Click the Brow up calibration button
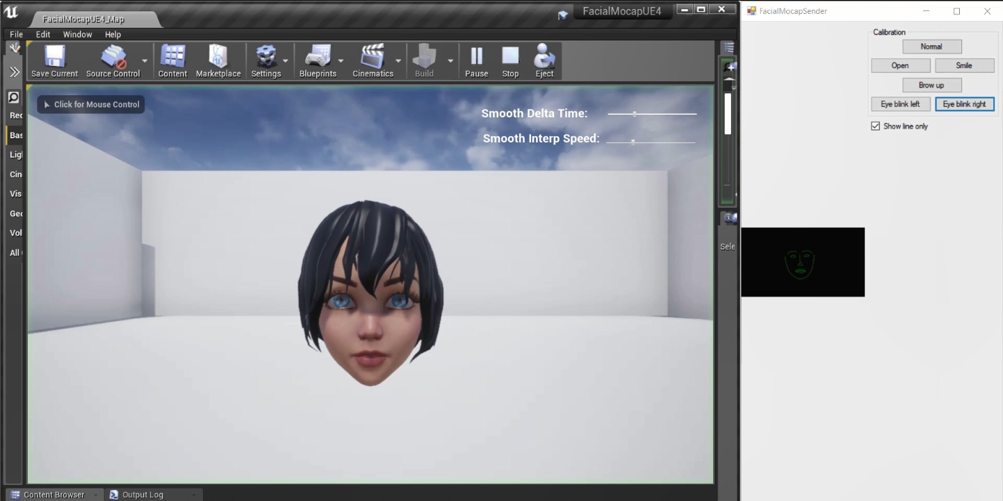 (x=931, y=85)
